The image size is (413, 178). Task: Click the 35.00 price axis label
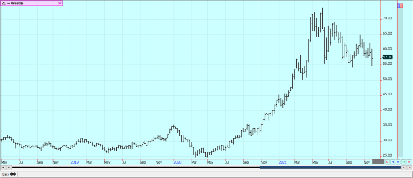388,125
